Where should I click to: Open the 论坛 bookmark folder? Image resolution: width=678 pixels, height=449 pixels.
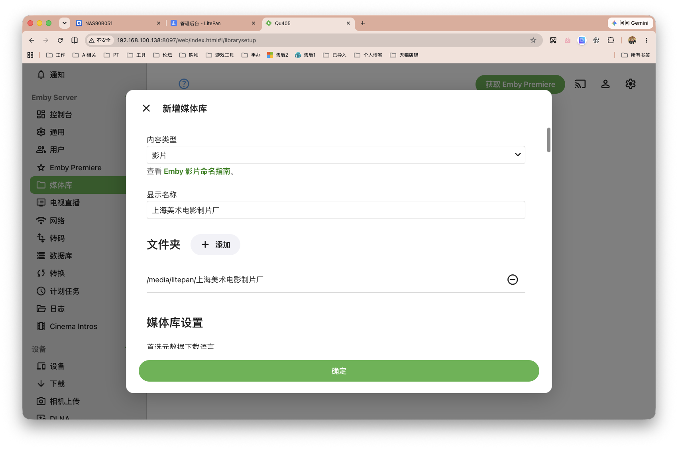[163, 55]
